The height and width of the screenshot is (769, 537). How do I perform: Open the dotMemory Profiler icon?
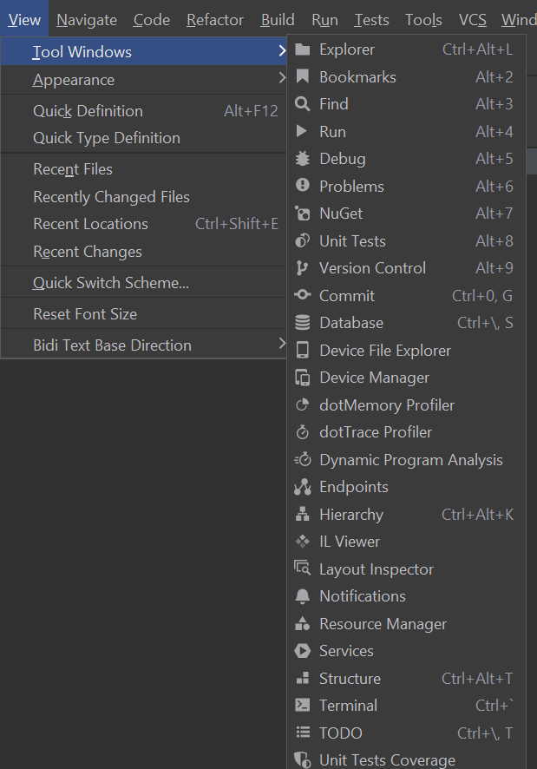click(x=304, y=404)
